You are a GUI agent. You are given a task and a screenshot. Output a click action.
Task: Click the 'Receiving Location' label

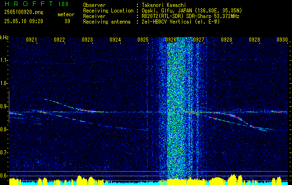pos(108,11)
